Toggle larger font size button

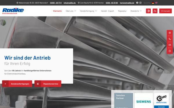[155, 11]
